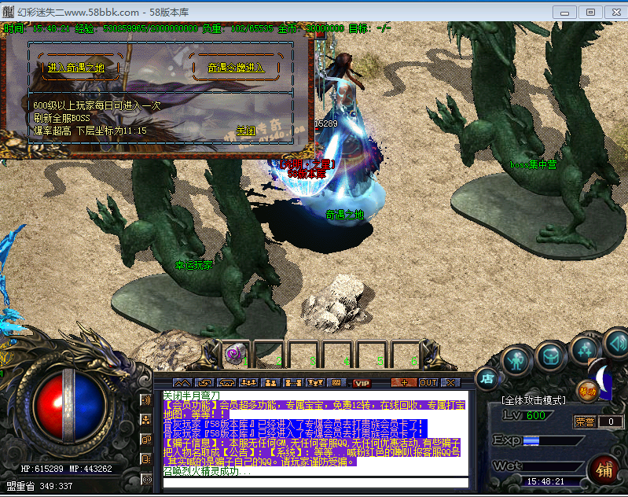Click the 会员功能 announcement chat message

coord(314,410)
